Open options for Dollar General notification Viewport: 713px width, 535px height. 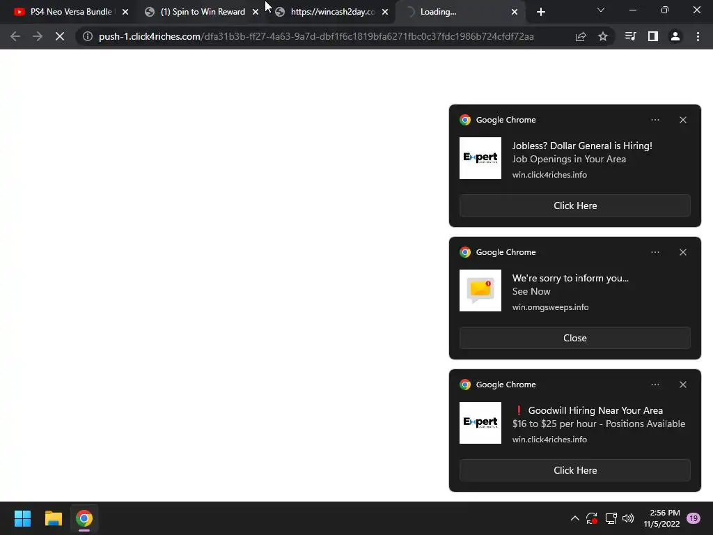[655, 120]
